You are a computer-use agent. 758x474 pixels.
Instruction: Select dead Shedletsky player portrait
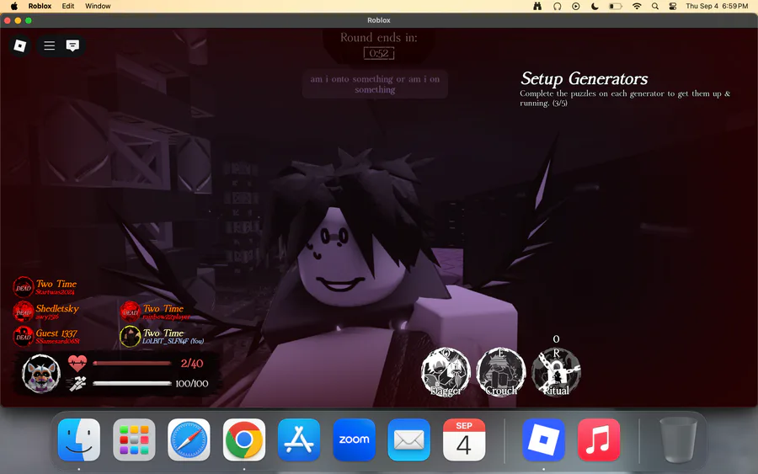click(24, 312)
